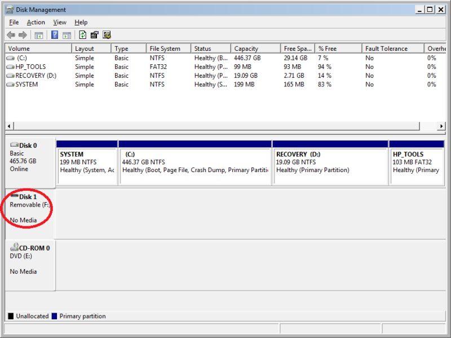This screenshot has width=451, height=338.
Task: Click the horizontal scrollbar right arrow
Action: pyautogui.click(x=443, y=125)
